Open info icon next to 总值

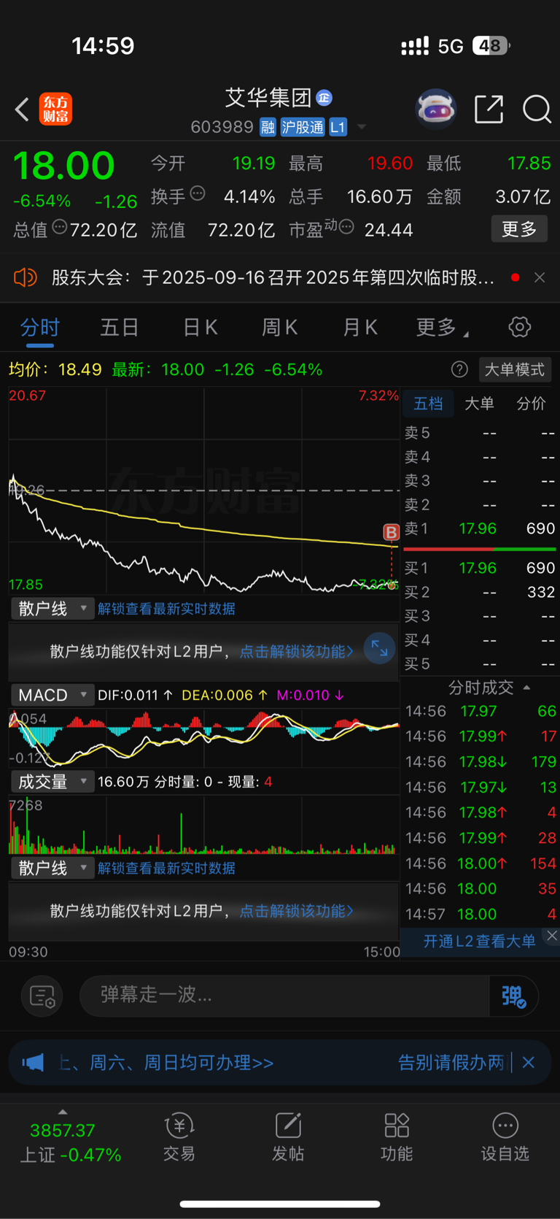(x=60, y=227)
